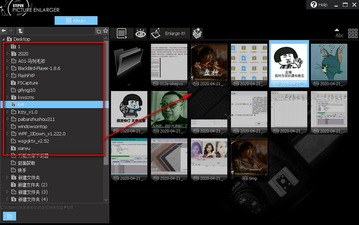359x225 pixels.
Task: Go up one folder level
Action: pos(20,31)
